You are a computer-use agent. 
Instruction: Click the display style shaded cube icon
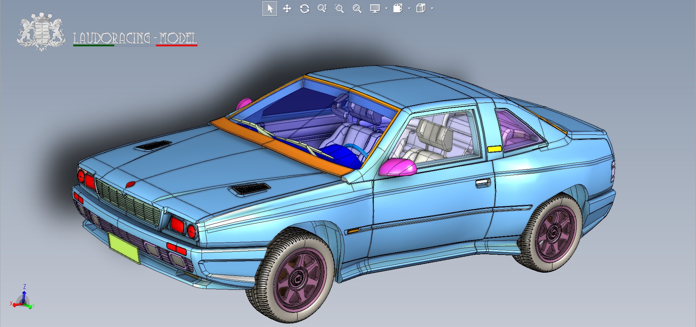420,9
